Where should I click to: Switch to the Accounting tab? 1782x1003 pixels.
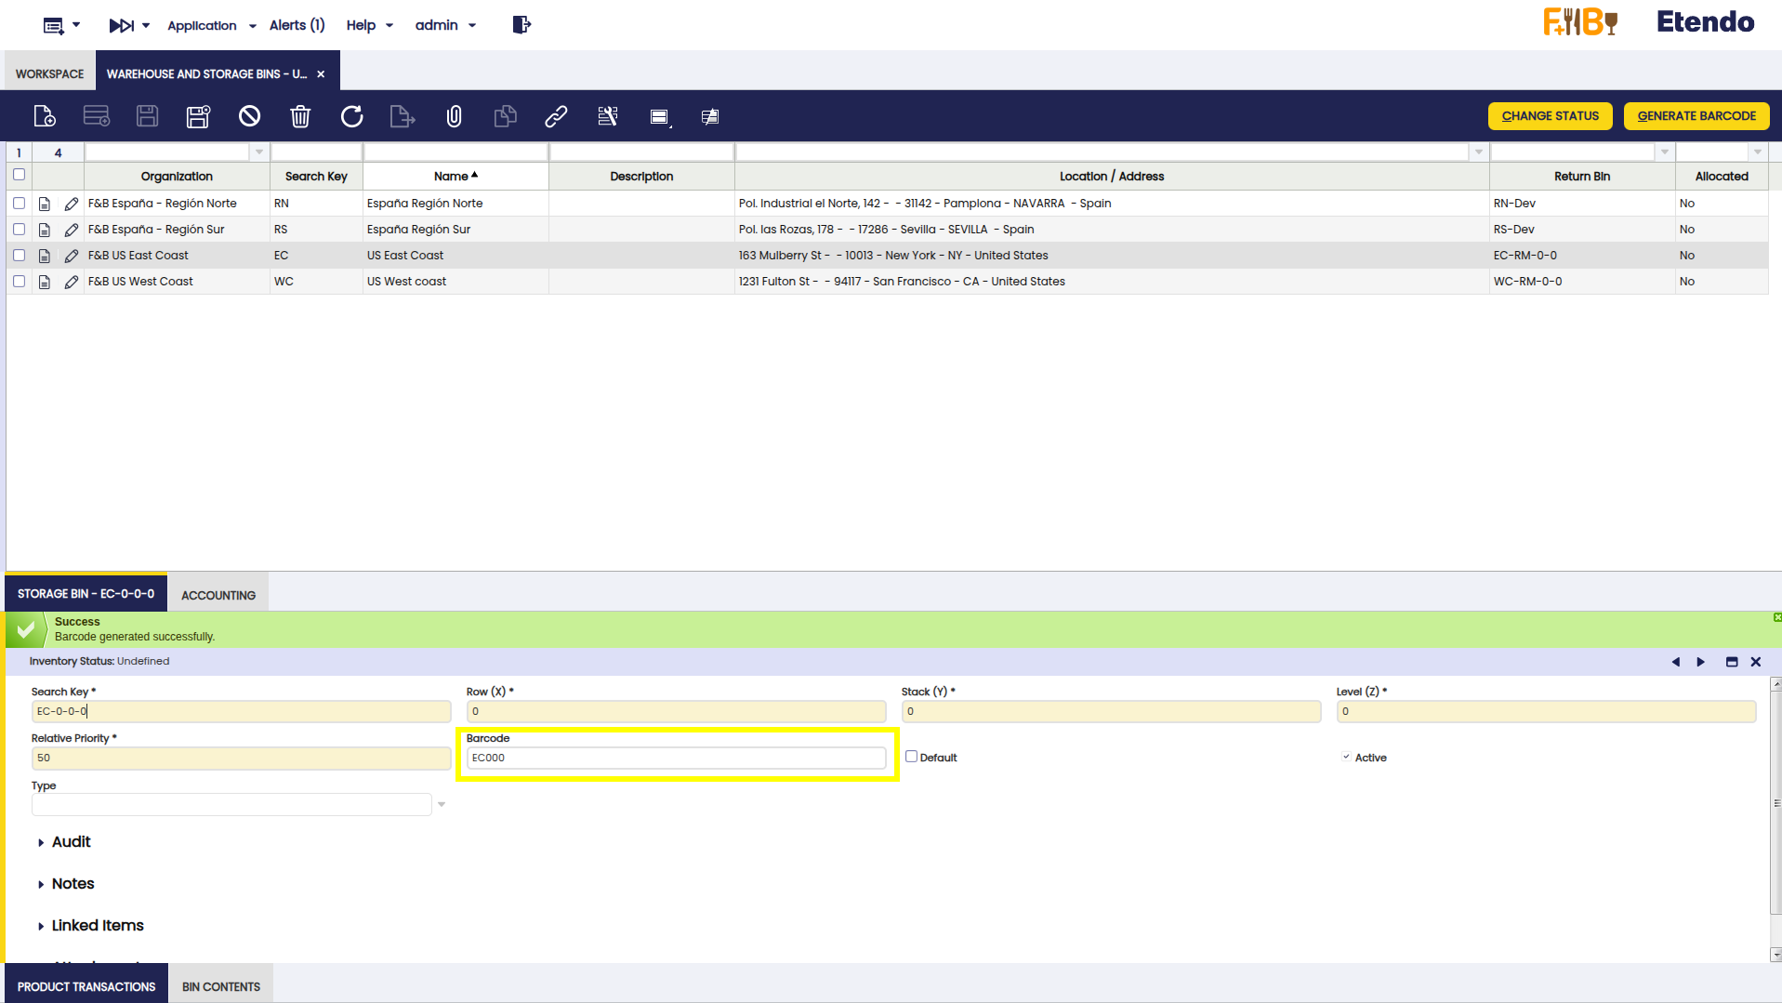pos(218,595)
